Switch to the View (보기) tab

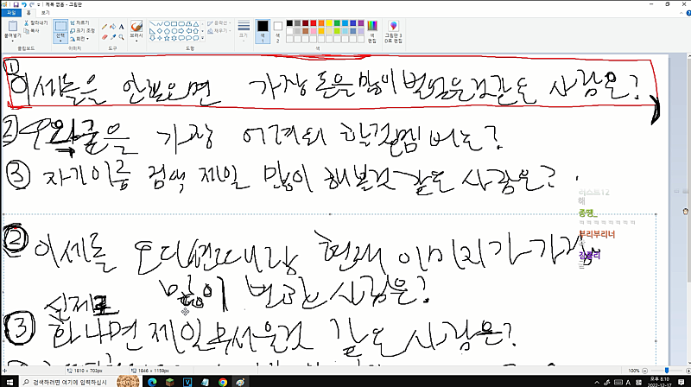45,13
